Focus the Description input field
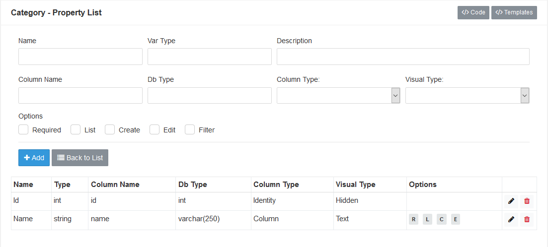 click(403, 57)
